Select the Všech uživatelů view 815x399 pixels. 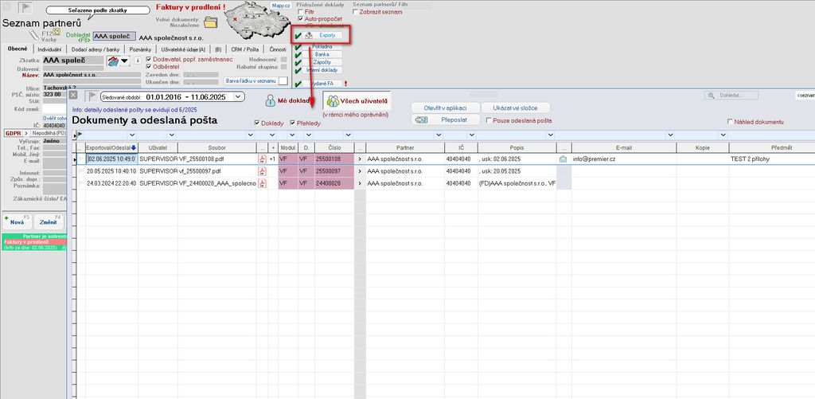pos(357,100)
